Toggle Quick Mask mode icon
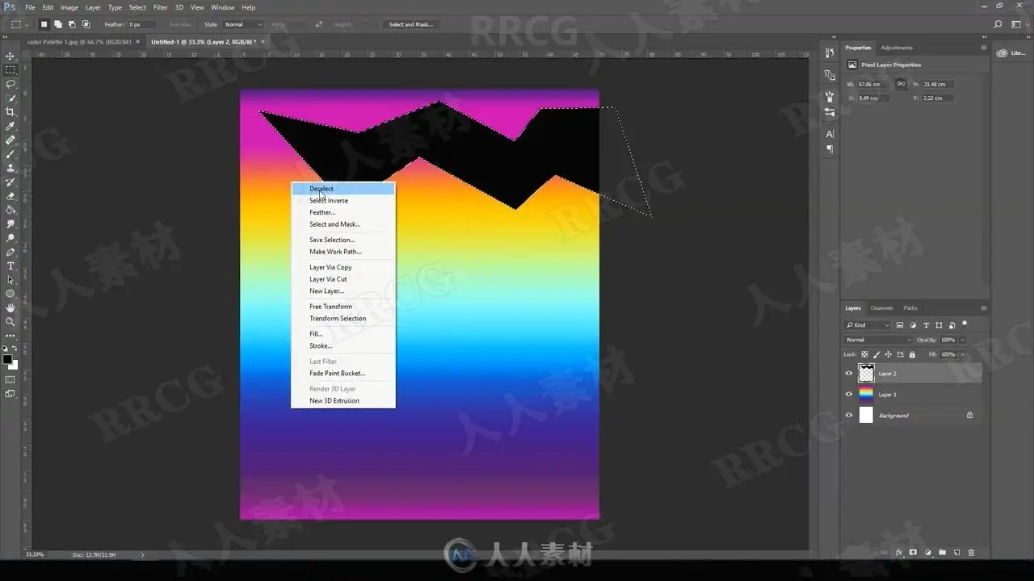Image resolution: width=1034 pixels, height=581 pixels. (11, 379)
